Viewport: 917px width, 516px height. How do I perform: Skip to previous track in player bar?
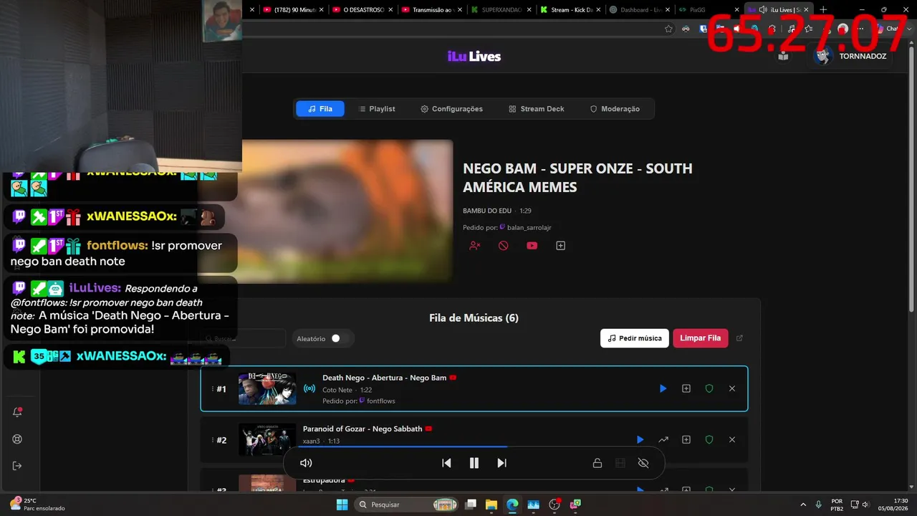click(x=446, y=463)
